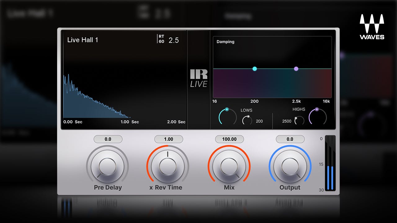Select the purple high damping node on graph
Image resolution: width=397 pixels, height=223 pixels.
click(297, 69)
